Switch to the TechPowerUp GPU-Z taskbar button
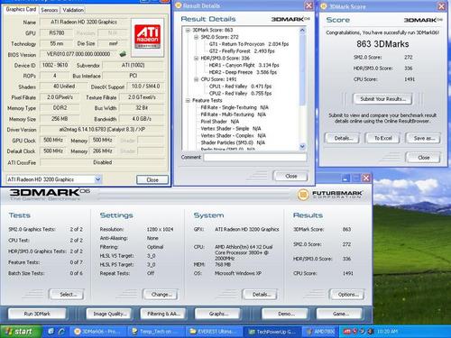This screenshot has width=451, height=338. pos(272,332)
